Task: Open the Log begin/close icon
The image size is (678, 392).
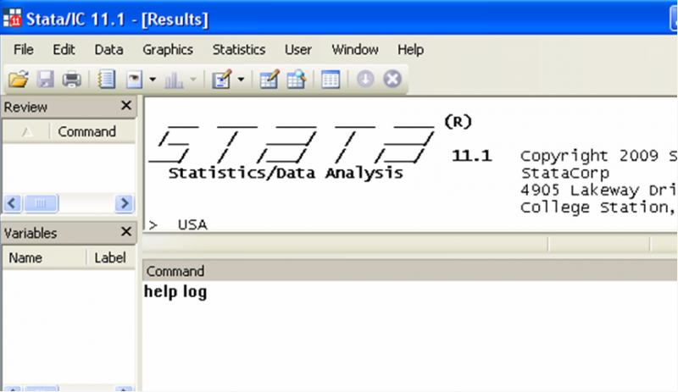Action: tap(106, 80)
